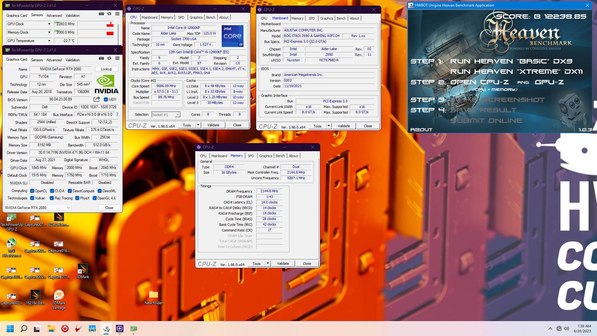Click Validate in CPU-Z Mainboard window

[344, 126]
